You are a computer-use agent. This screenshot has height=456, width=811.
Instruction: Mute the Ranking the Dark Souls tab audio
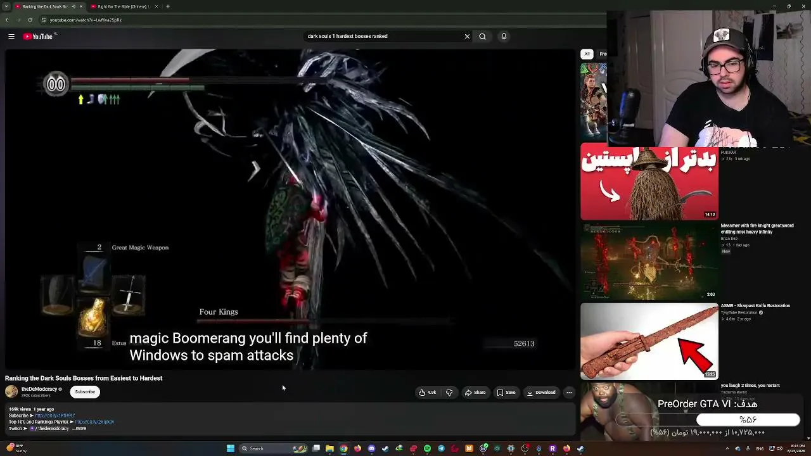(x=73, y=6)
